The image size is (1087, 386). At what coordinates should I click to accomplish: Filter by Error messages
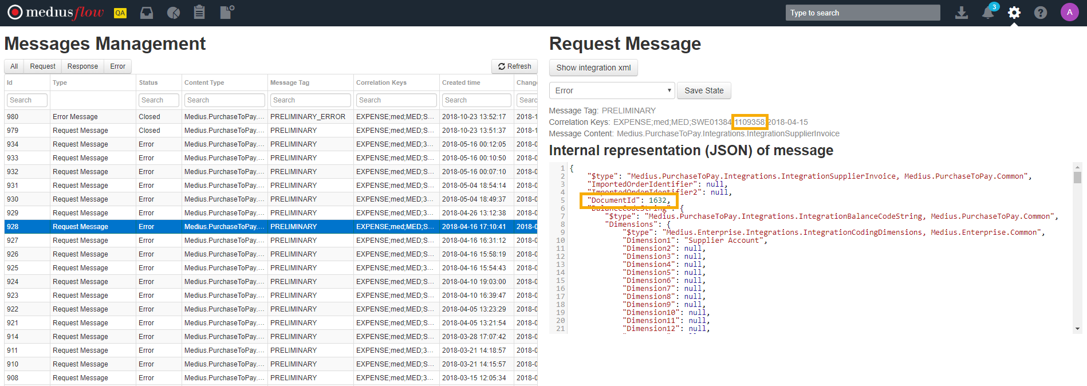click(x=118, y=66)
